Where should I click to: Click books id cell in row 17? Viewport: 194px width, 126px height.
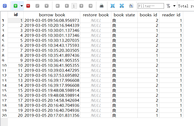[x=148, y=100]
